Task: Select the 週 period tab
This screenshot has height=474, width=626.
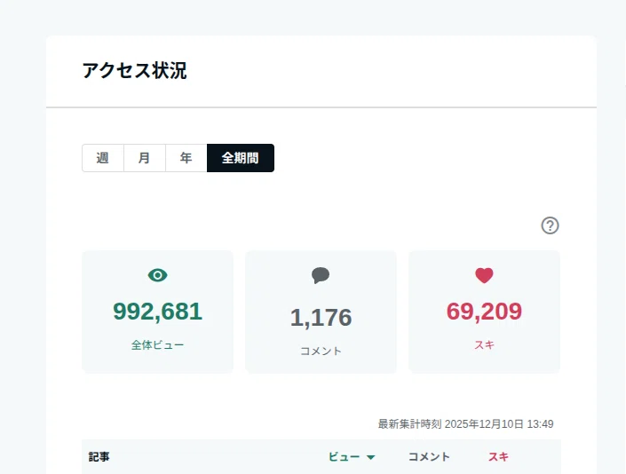Action: point(103,158)
